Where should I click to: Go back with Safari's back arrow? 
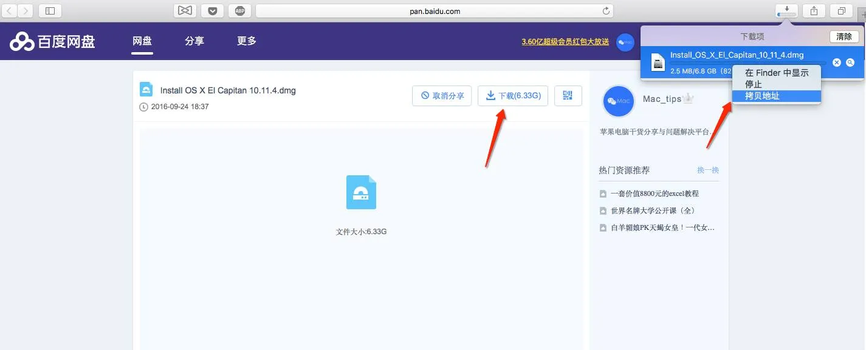tap(10, 10)
